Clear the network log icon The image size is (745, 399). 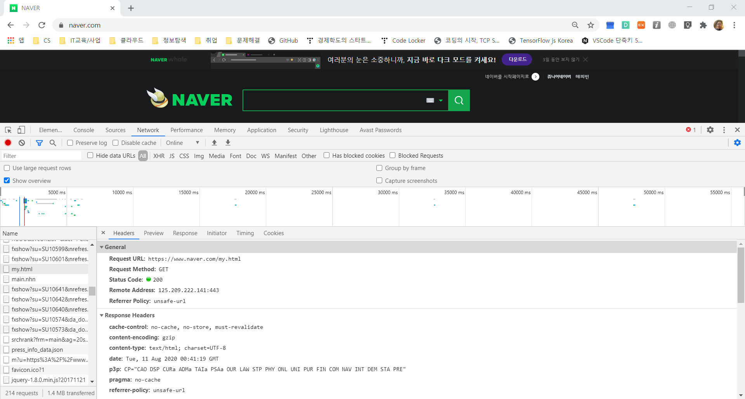[x=22, y=143]
